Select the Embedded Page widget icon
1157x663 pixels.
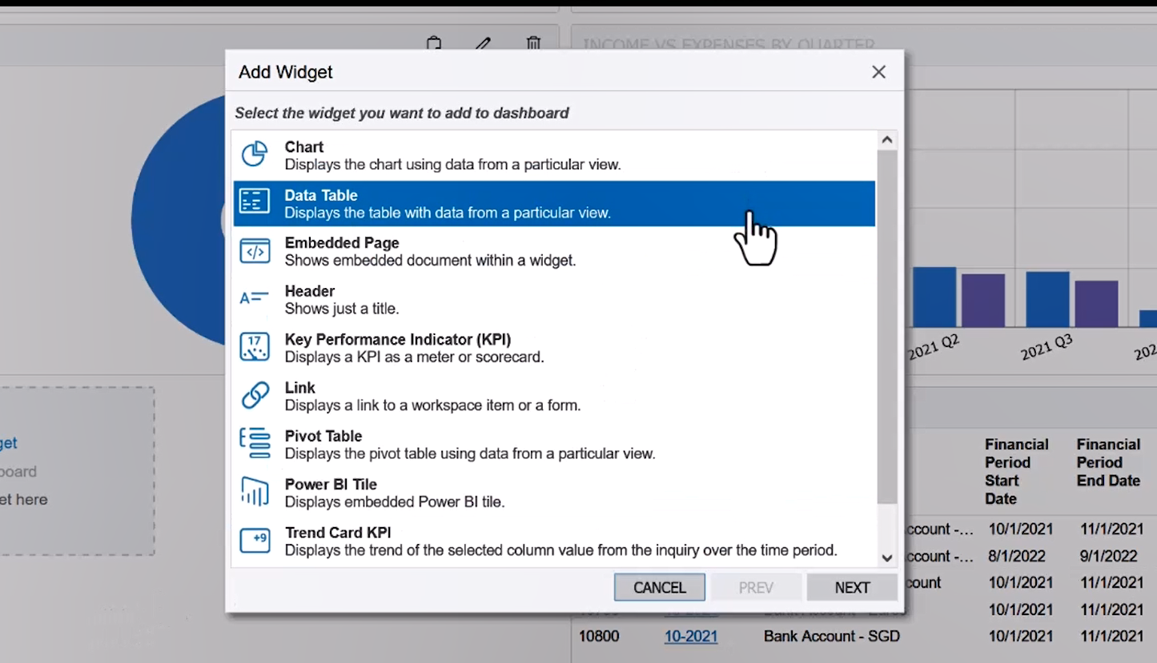click(254, 250)
